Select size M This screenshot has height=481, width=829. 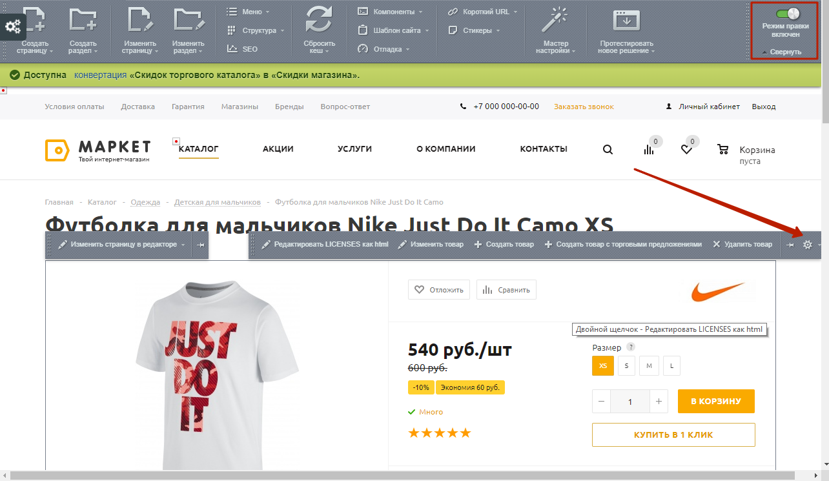649,365
